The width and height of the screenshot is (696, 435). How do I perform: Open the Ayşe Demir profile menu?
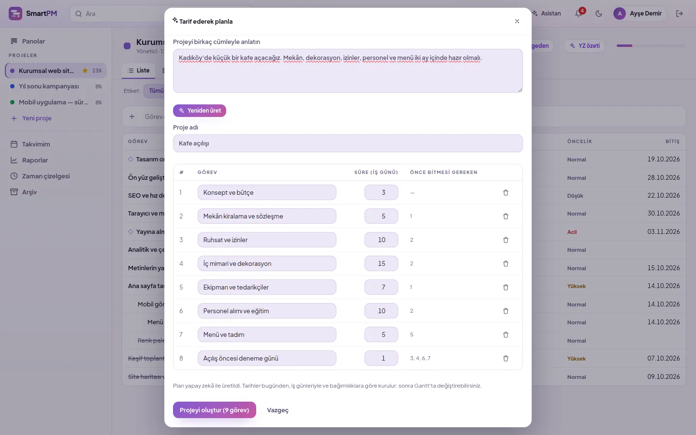639,14
